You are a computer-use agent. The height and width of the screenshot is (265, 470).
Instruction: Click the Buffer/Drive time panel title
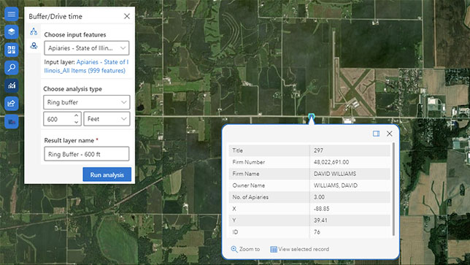[x=55, y=17]
